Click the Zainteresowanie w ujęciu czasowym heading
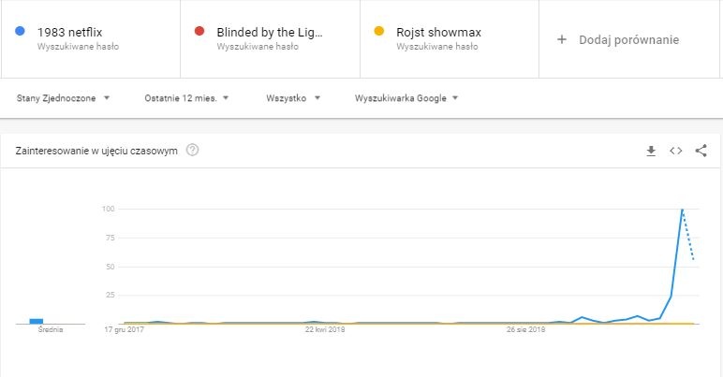The image size is (723, 377). click(x=96, y=151)
